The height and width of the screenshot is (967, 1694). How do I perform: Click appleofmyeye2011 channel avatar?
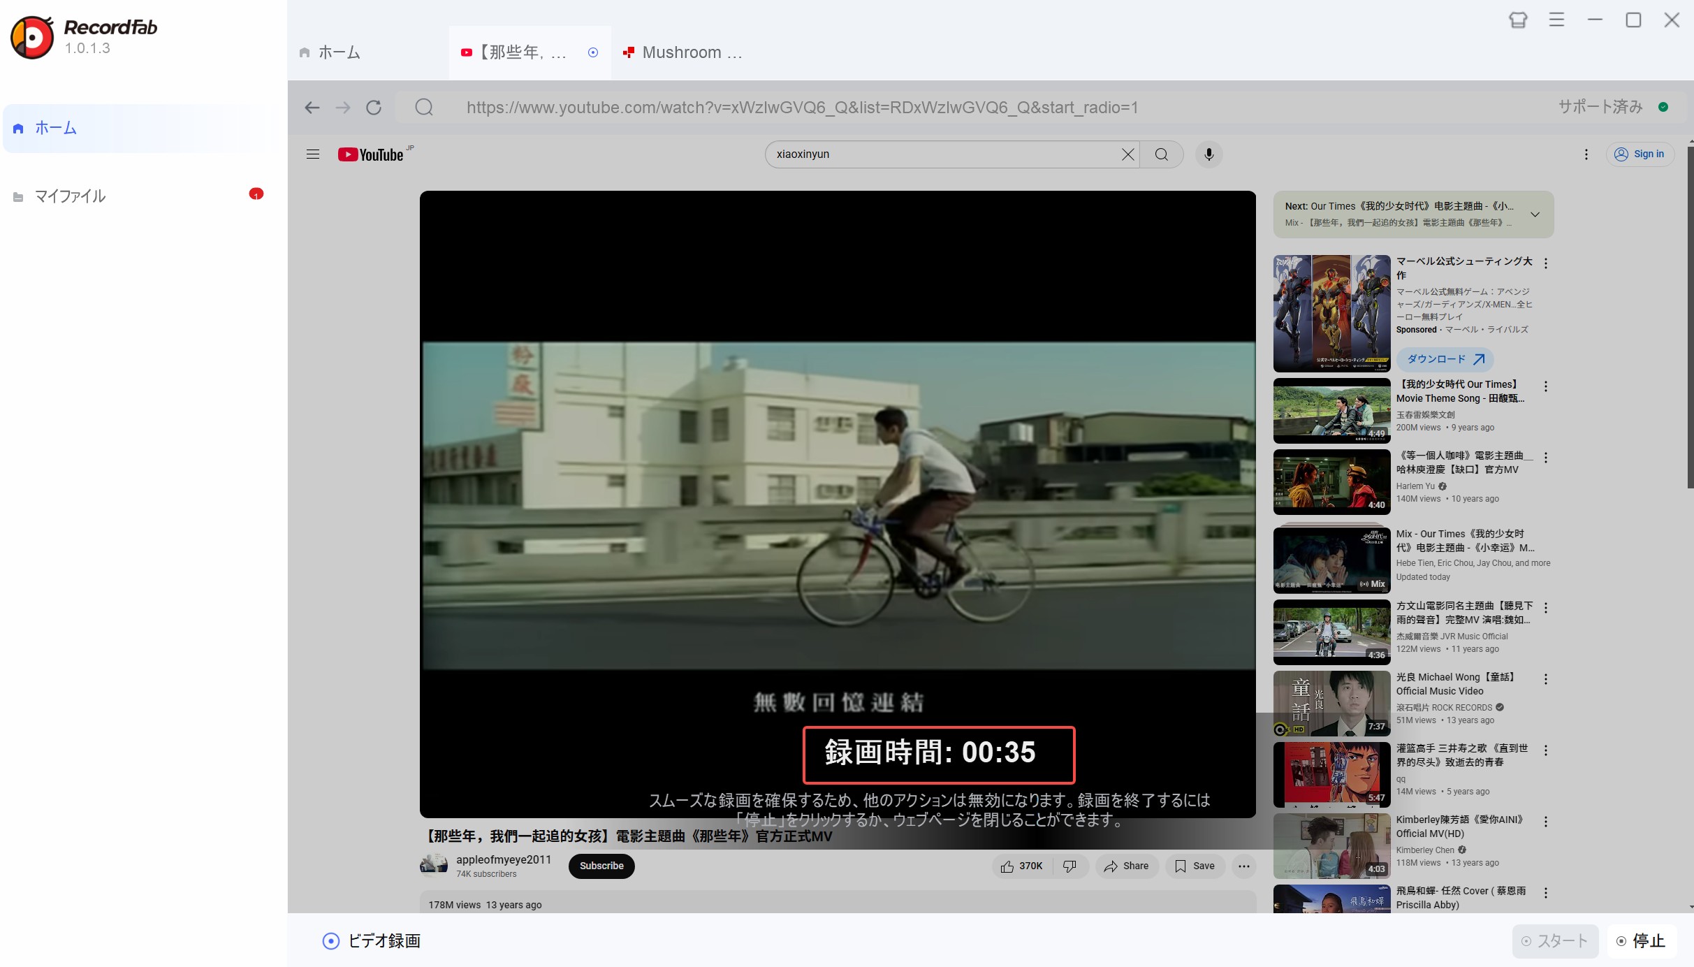434,866
